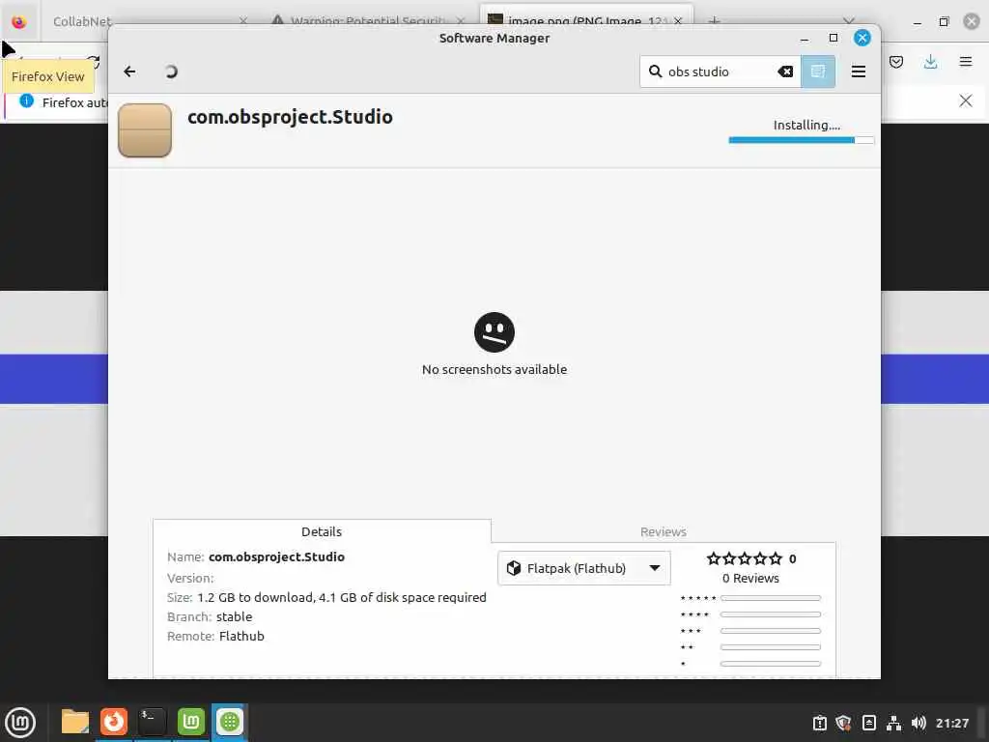The height and width of the screenshot is (742, 989).
Task: Toggle the search-in-description button beside search
Action: [818, 71]
